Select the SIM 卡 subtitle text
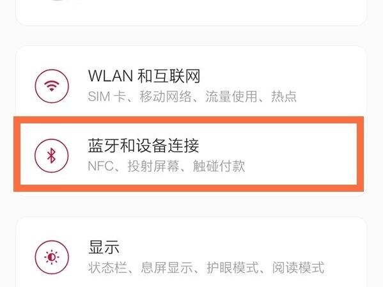The image size is (383, 287). 107,97
